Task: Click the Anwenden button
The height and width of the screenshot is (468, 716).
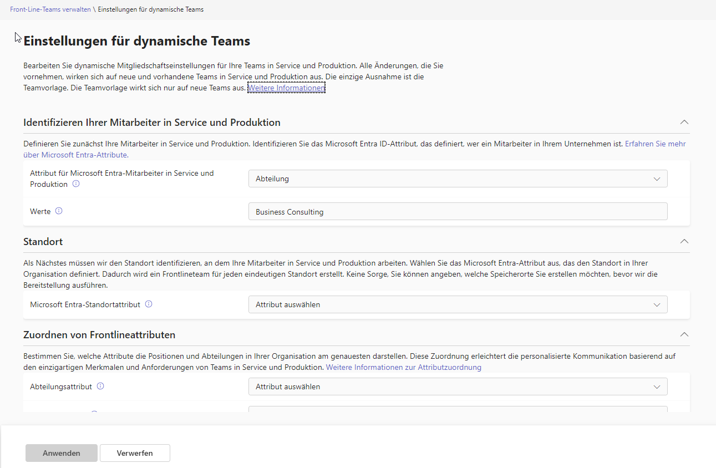Action: coord(61,453)
